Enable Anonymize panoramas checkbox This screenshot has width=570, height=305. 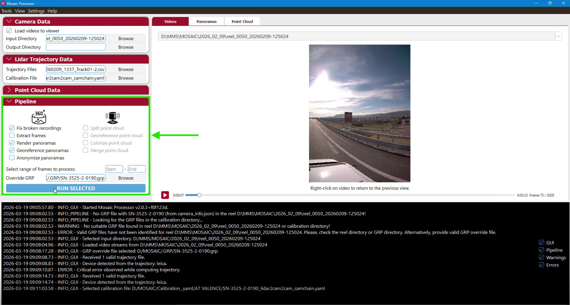[x=12, y=158]
